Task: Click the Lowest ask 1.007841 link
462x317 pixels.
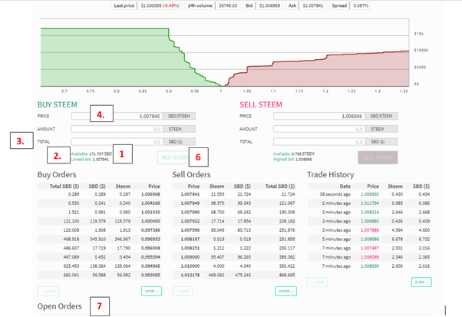Action: (x=90, y=160)
